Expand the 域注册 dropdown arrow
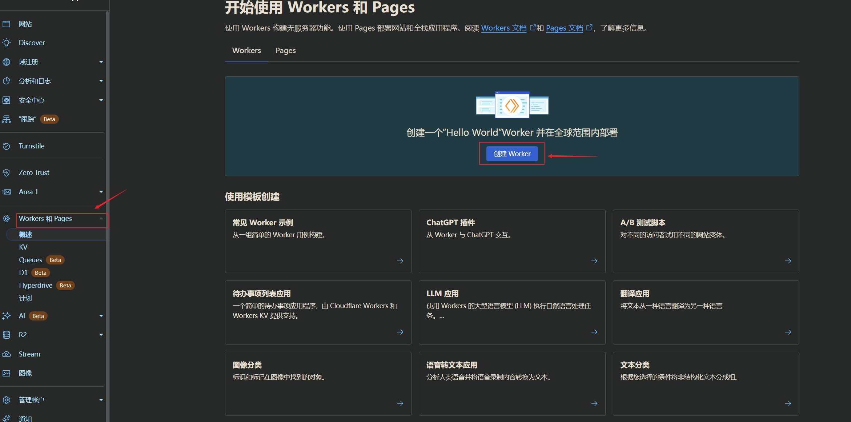Screen dimensions: 851x422 point(101,62)
